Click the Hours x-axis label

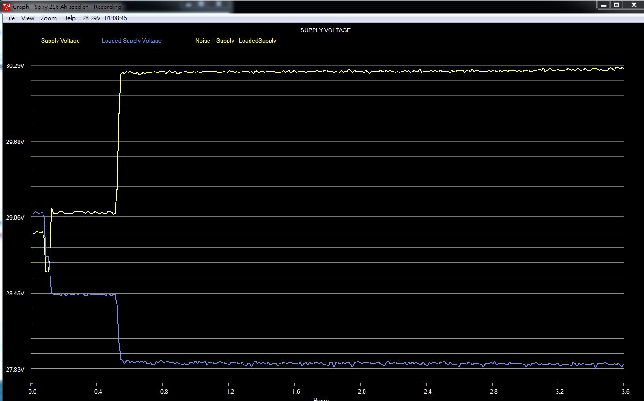pos(321,399)
